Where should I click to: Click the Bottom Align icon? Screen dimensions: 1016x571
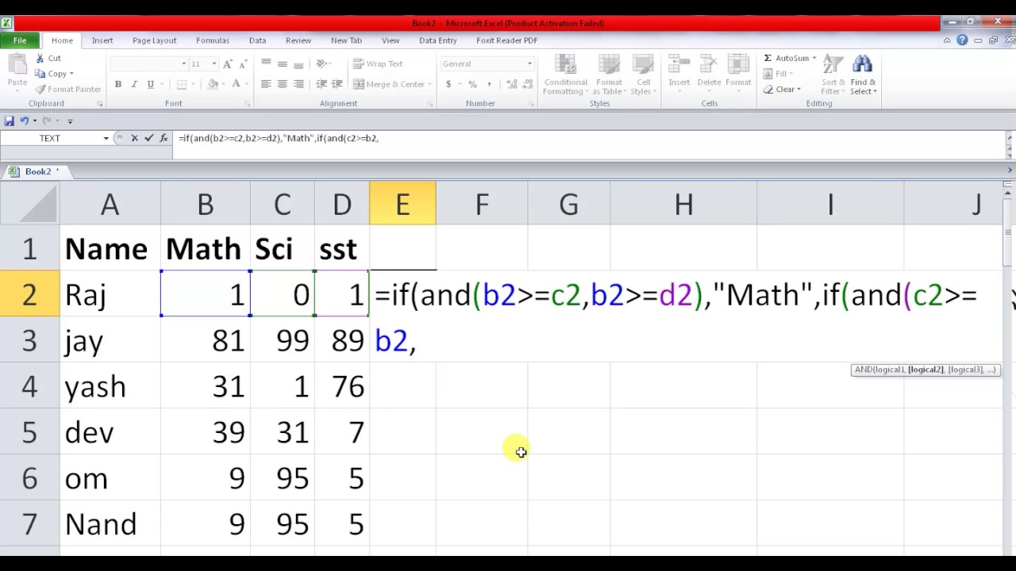[298, 63]
